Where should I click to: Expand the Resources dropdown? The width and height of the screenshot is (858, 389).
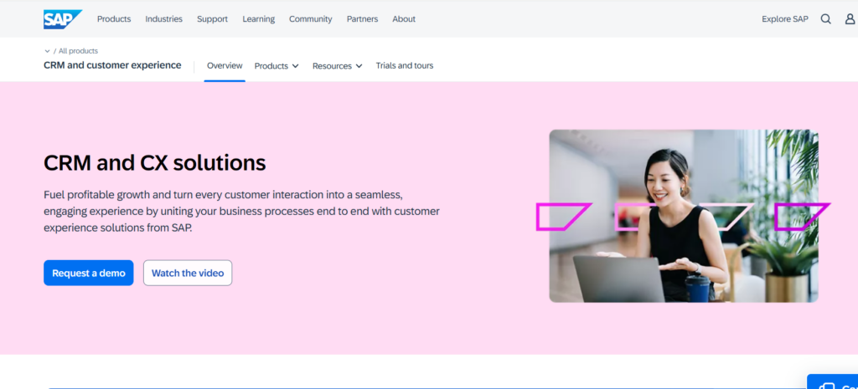click(337, 66)
